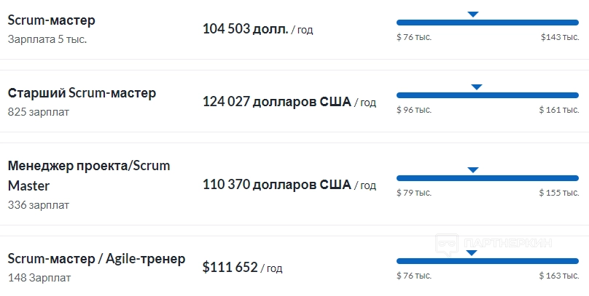This screenshot has height=296, width=589.
Task: Click the Scrum-мастер salary range marker triangle
Action: [x=472, y=14]
